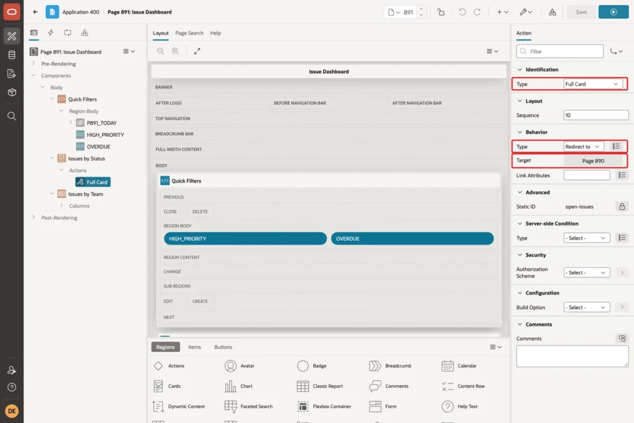Switch to Buttons gallery tab
Viewport: 634px width, 423px height.
(x=223, y=347)
